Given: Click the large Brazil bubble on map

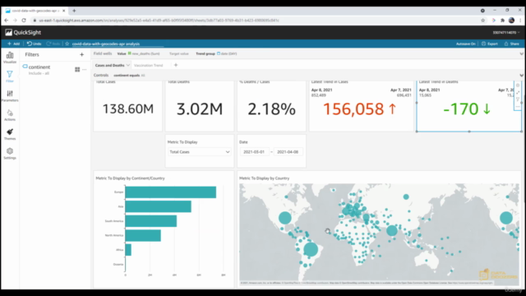Looking at the screenshot, I should click(311, 249).
